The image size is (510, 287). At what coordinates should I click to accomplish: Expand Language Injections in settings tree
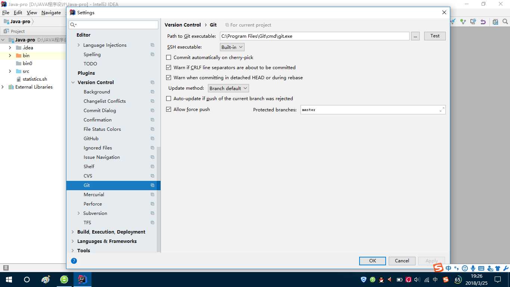pyautogui.click(x=78, y=45)
